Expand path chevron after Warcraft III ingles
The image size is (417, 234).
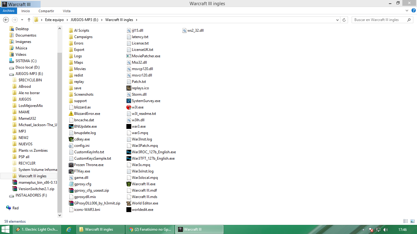(x=136, y=20)
